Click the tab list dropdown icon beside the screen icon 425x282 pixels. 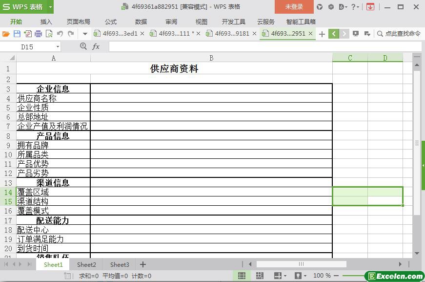[x=367, y=34]
